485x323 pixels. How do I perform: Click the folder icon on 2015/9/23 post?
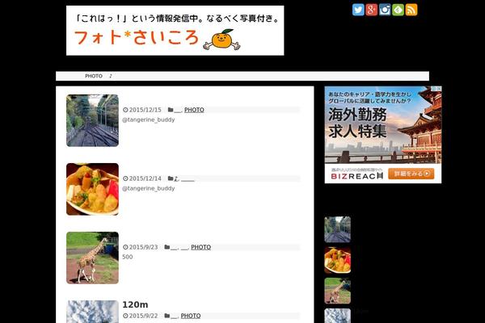(167, 246)
